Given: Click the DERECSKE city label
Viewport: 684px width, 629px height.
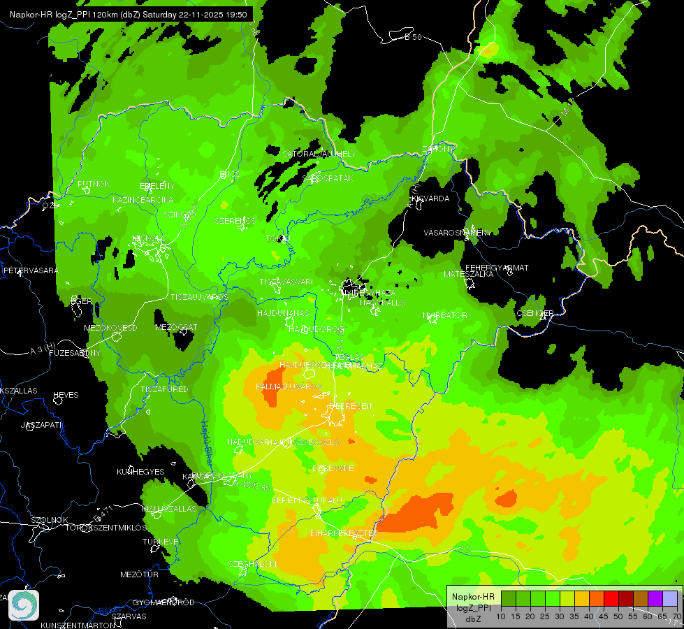Looking at the screenshot, I should pos(333,468).
